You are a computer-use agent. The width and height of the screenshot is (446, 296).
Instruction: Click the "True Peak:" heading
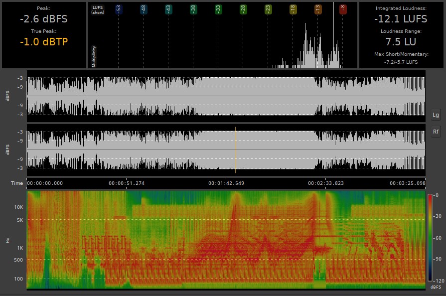(43, 31)
